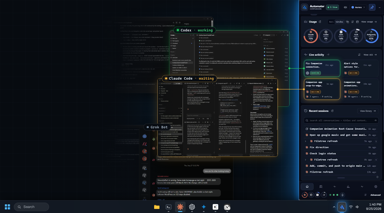
Task: Click the Kimi mini icon in the footer
Action: (317, 195)
